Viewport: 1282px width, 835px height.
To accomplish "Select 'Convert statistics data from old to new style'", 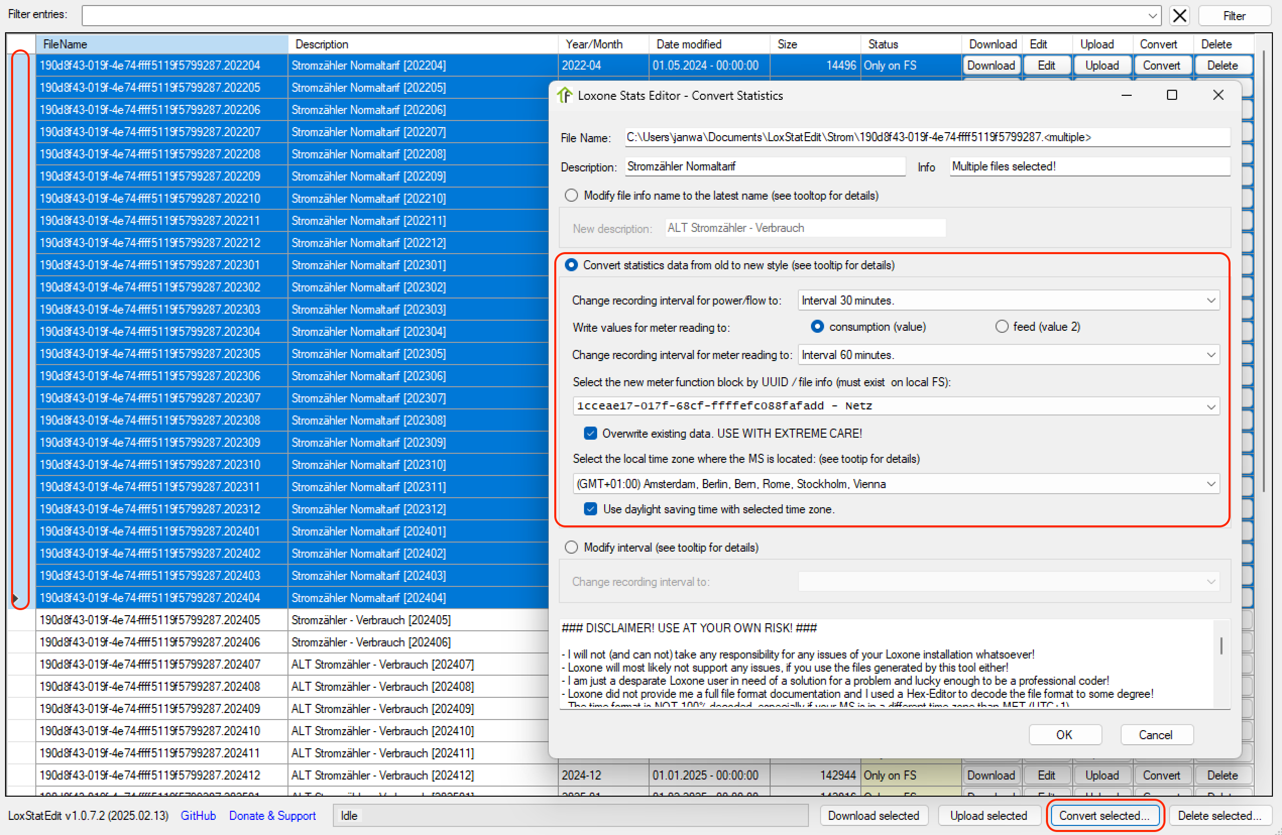I will [x=571, y=265].
